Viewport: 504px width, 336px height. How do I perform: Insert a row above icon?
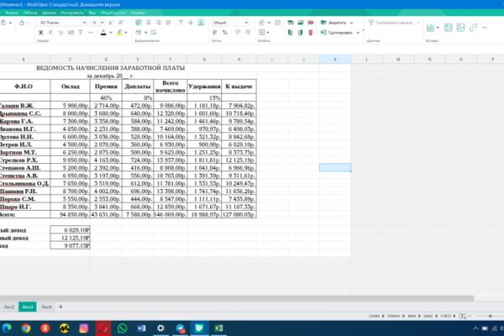click(291, 23)
